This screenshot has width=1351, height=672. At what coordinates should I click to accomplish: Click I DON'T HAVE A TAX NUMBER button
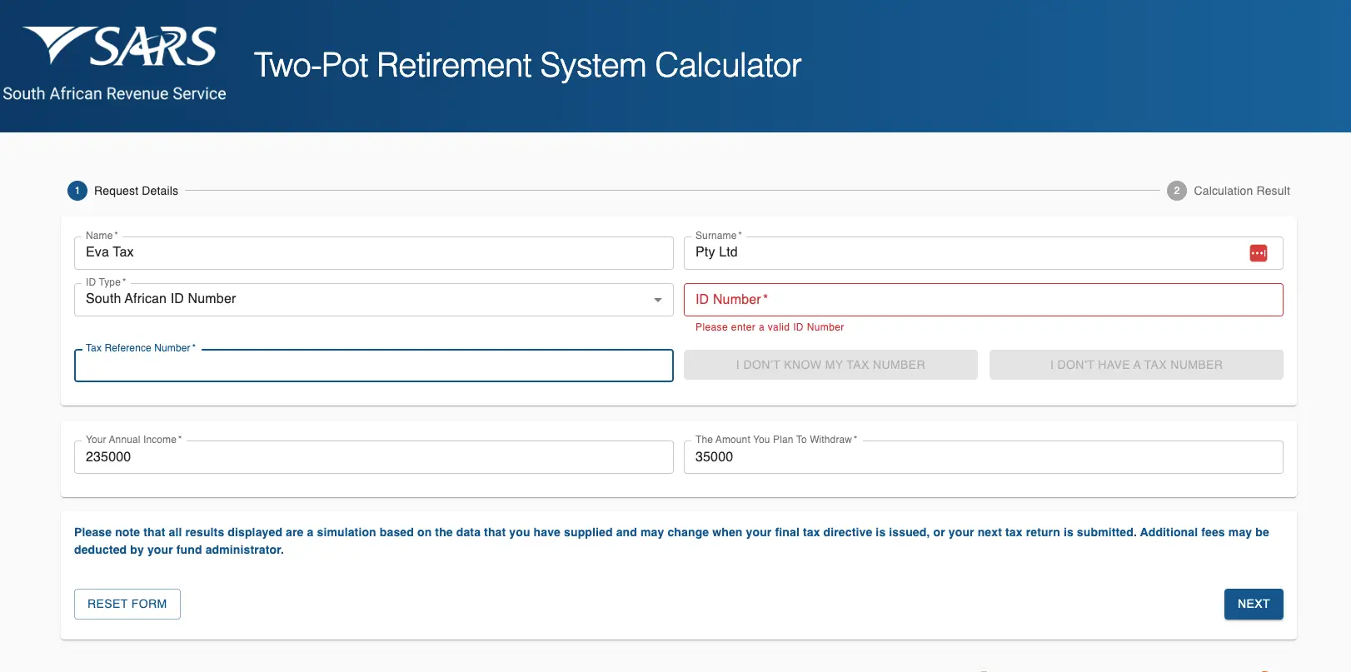[x=1136, y=365]
